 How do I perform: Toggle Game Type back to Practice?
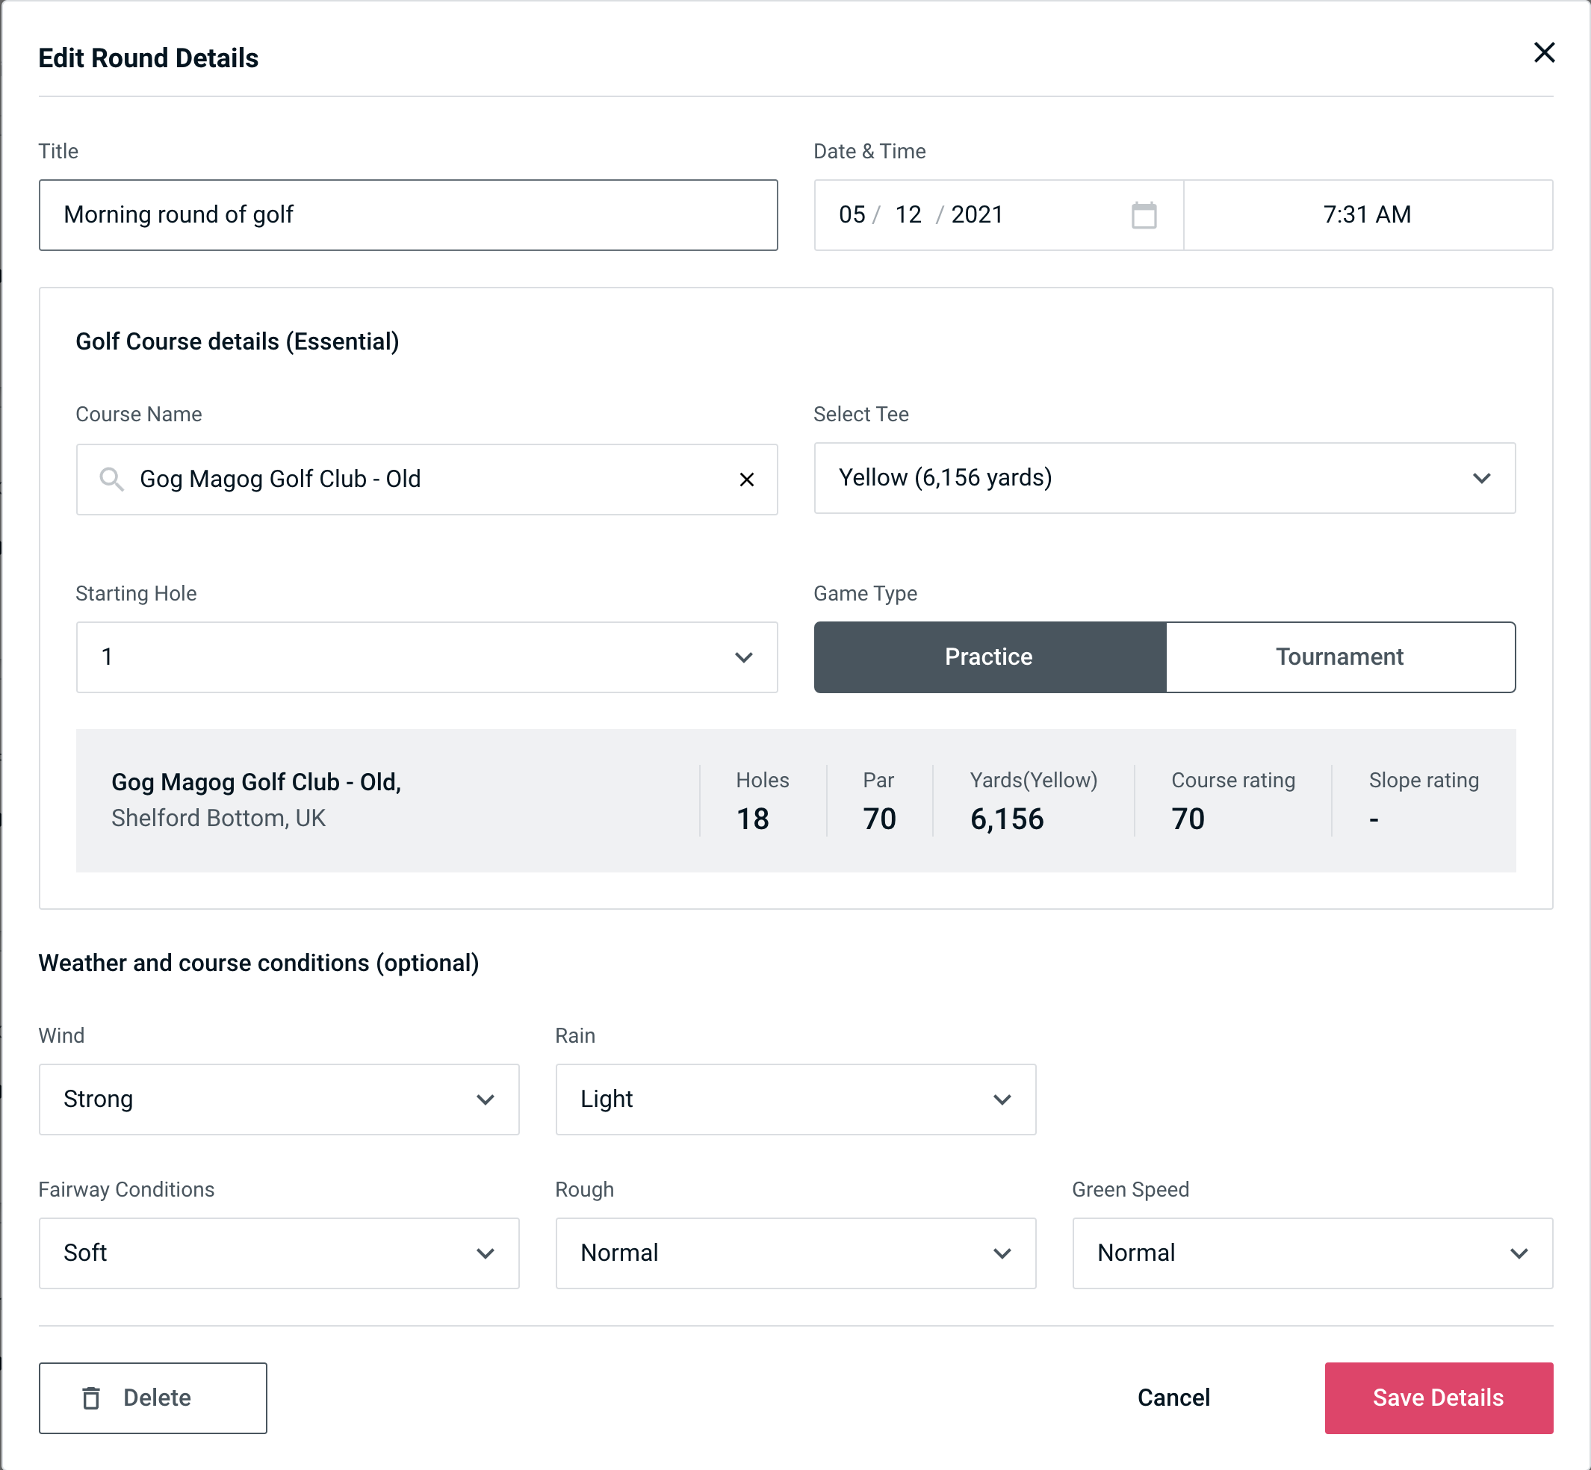point(990,655)
